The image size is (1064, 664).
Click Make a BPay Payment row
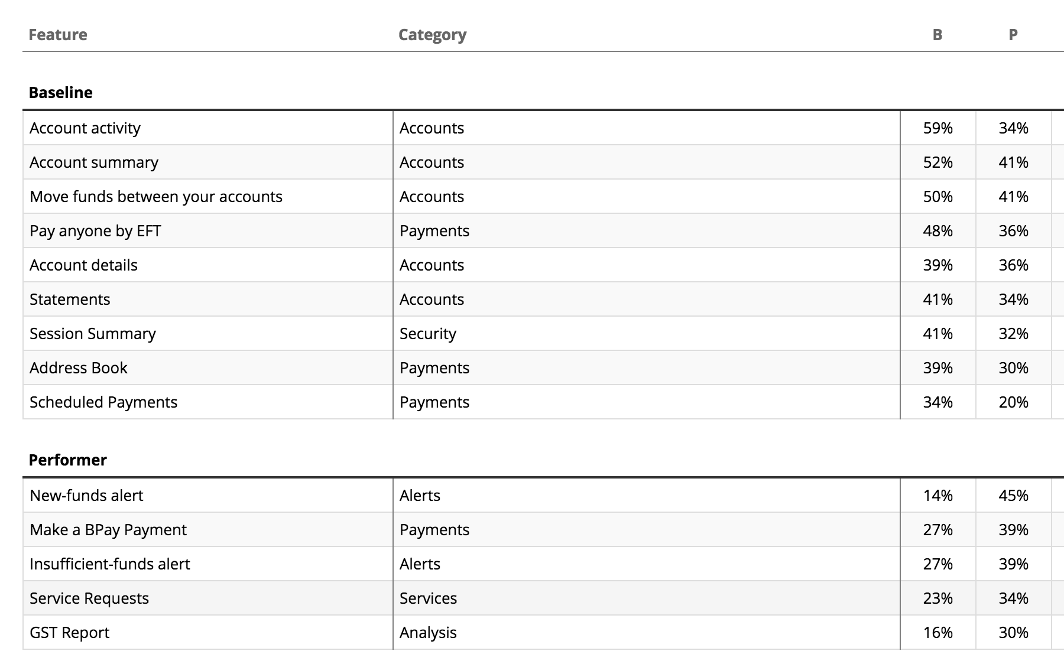click(543, 530)
